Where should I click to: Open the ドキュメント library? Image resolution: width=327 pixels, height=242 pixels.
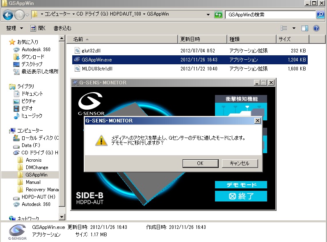tap(32, 94)
